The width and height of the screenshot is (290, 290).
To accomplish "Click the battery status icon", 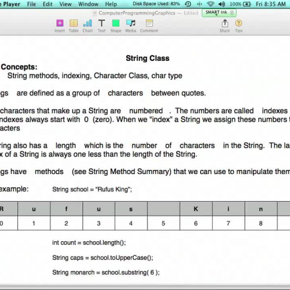I will pyautogui.click(x=247, y=4).
